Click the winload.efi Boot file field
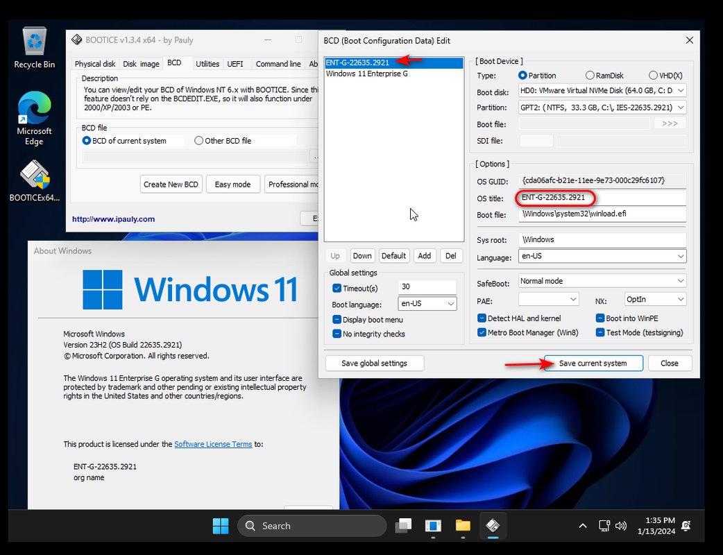The width and height of the screenshot is (723, 555). click(602, 214)
